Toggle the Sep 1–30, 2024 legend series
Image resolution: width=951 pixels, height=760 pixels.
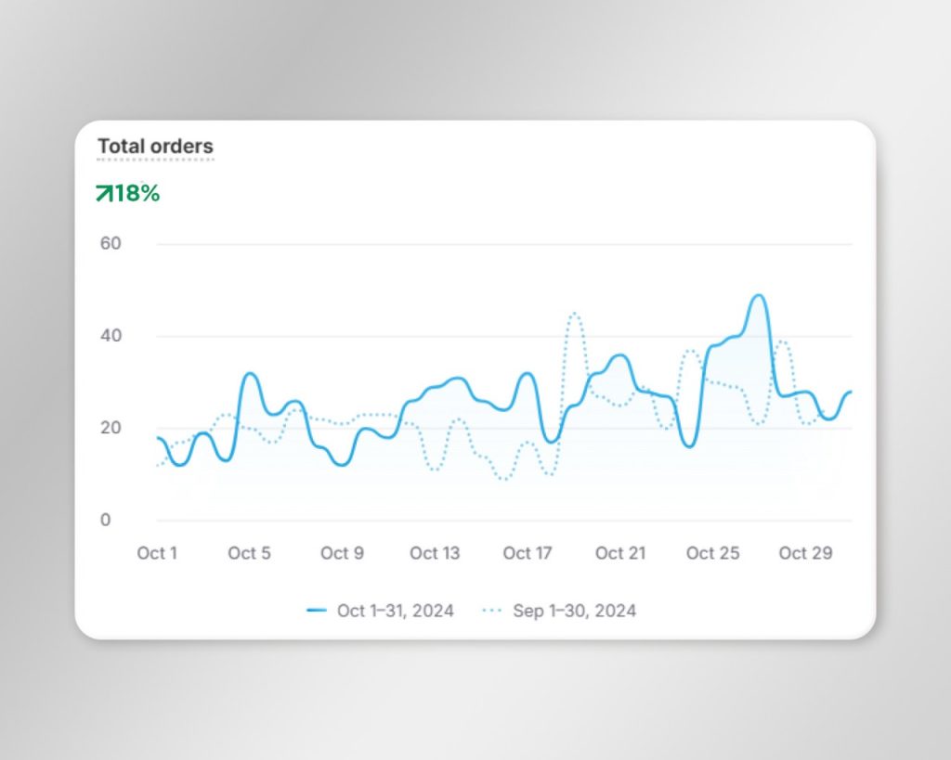(574, 611)
